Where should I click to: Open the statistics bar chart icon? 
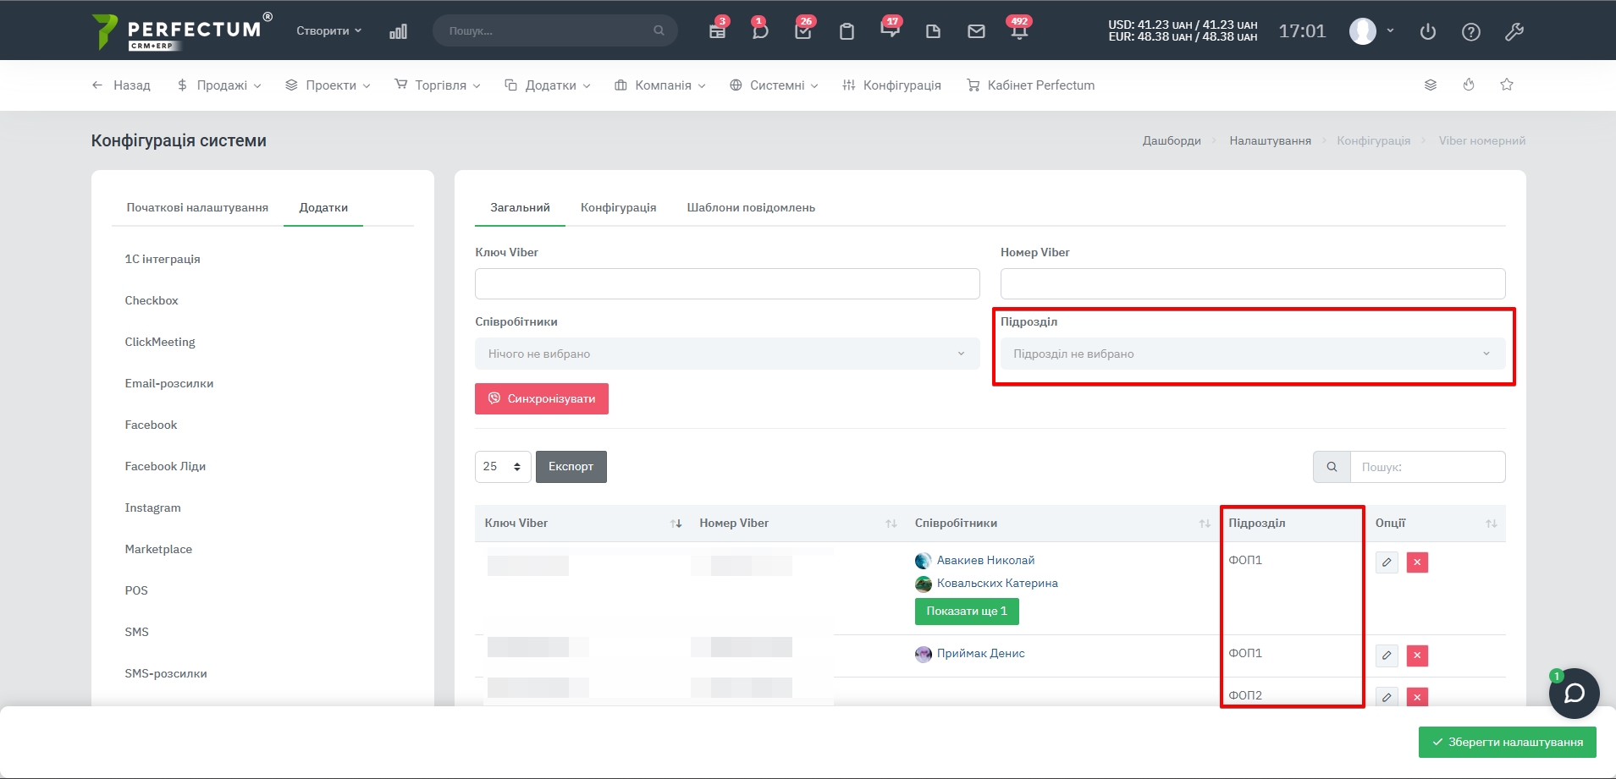click(398, 31)
